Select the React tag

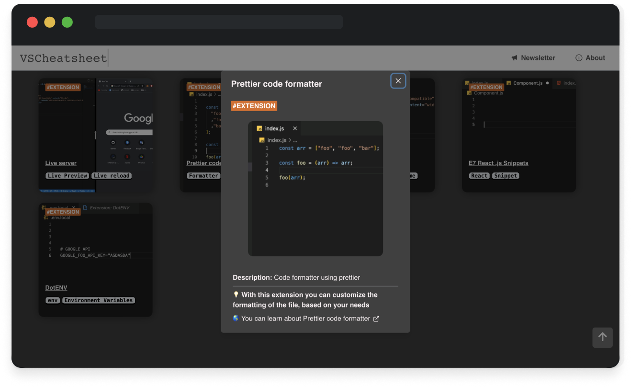click(479, 176)
